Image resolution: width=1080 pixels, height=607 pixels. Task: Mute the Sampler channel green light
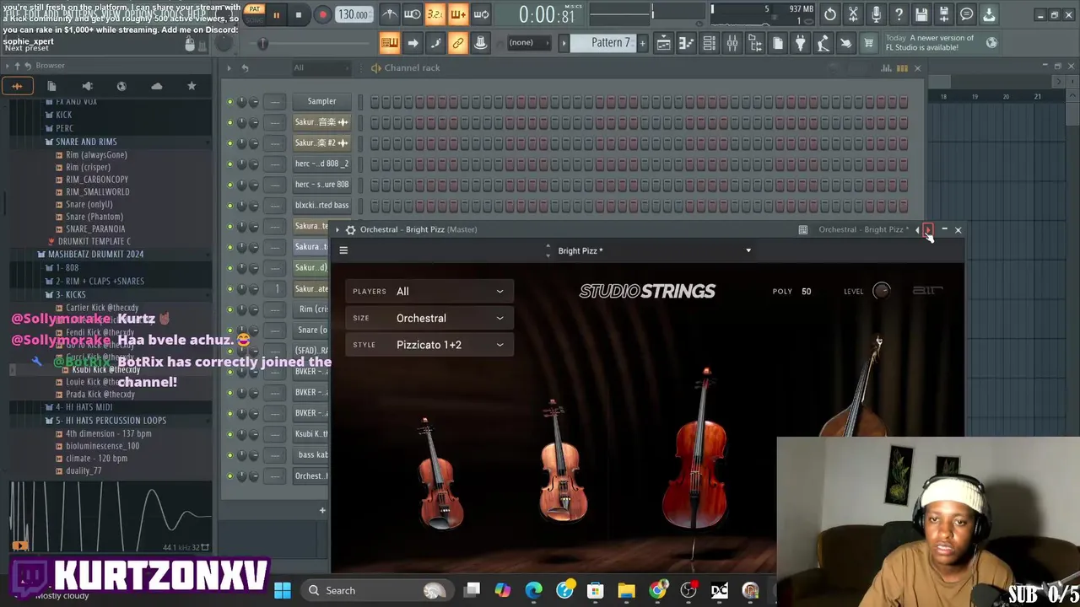tap(229, 102)
